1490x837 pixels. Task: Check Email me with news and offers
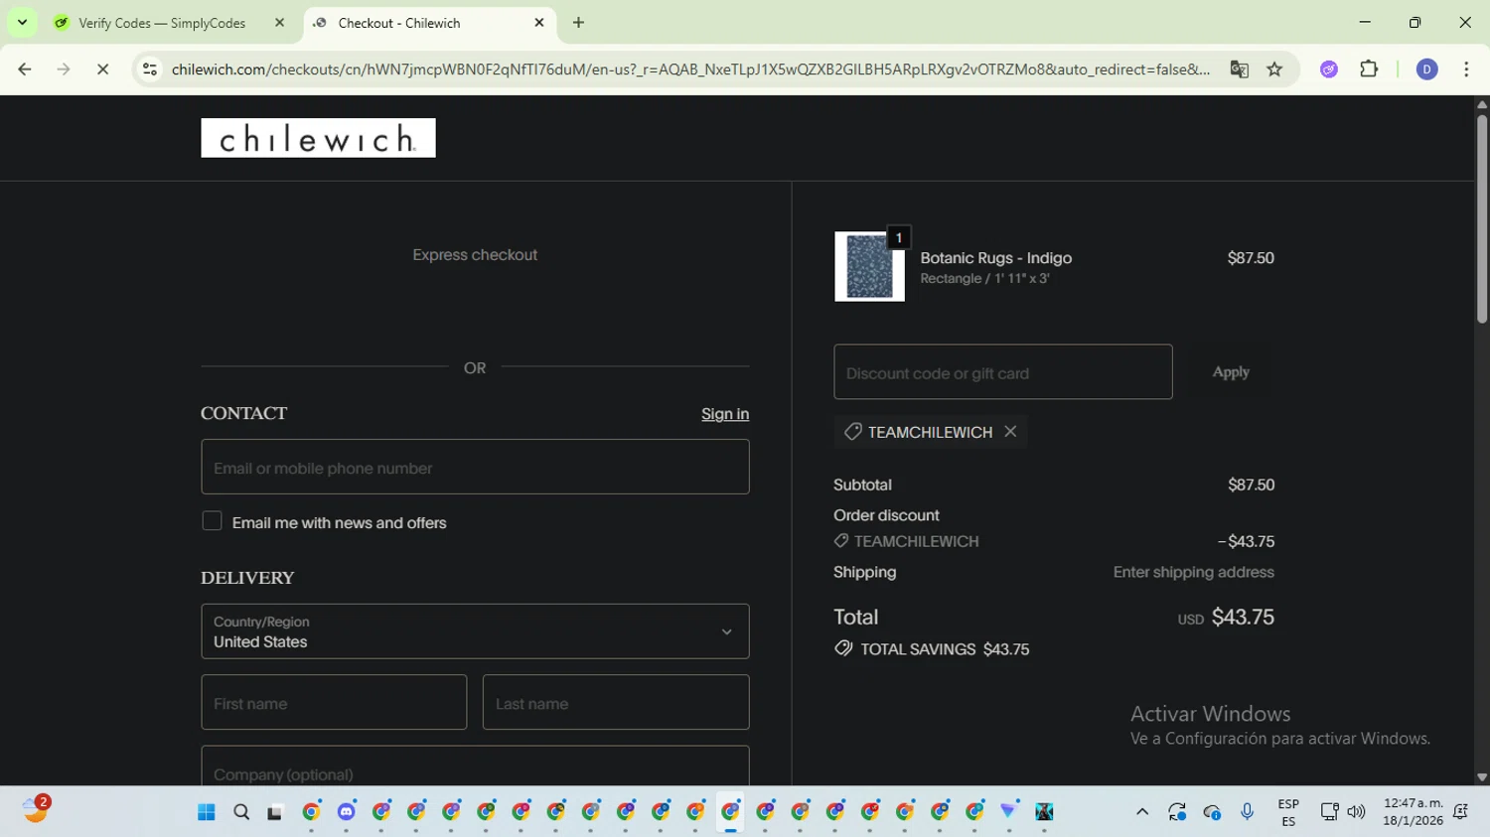(x=212, y=521)
